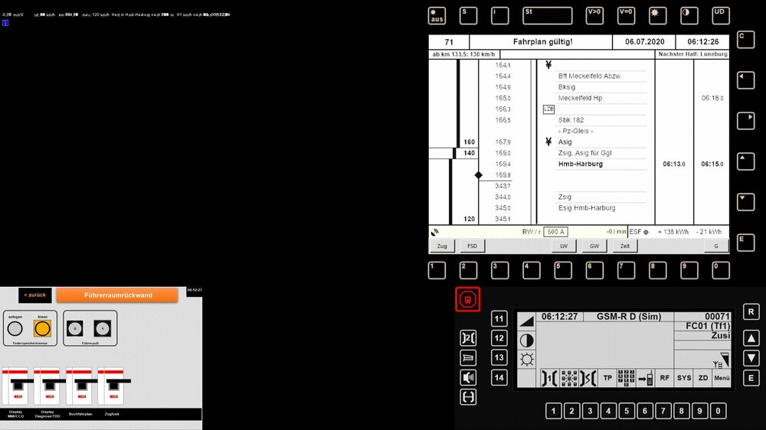The width and height of the screenshot is (766, 430).
Task: Toggle spring brake 'anlegen' round button
Action: coord(15,329)
